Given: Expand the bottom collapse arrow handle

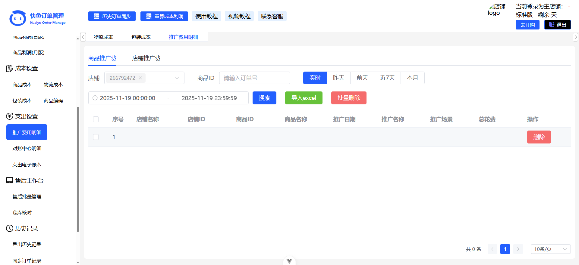Looking at the screenshot, I should [289, 261].
